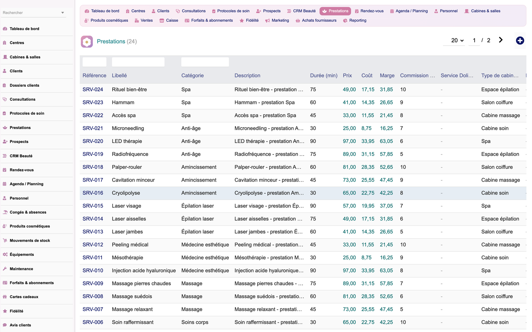
Task: Open reference link SRV-010
Action: [x=93, y=271]
